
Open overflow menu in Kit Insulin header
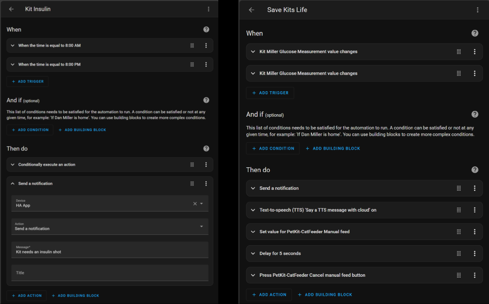[x=208, y=9]
